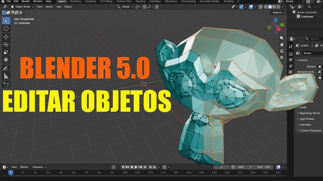Jump to the first frame
323x181 pixels.
click(123, 167)
